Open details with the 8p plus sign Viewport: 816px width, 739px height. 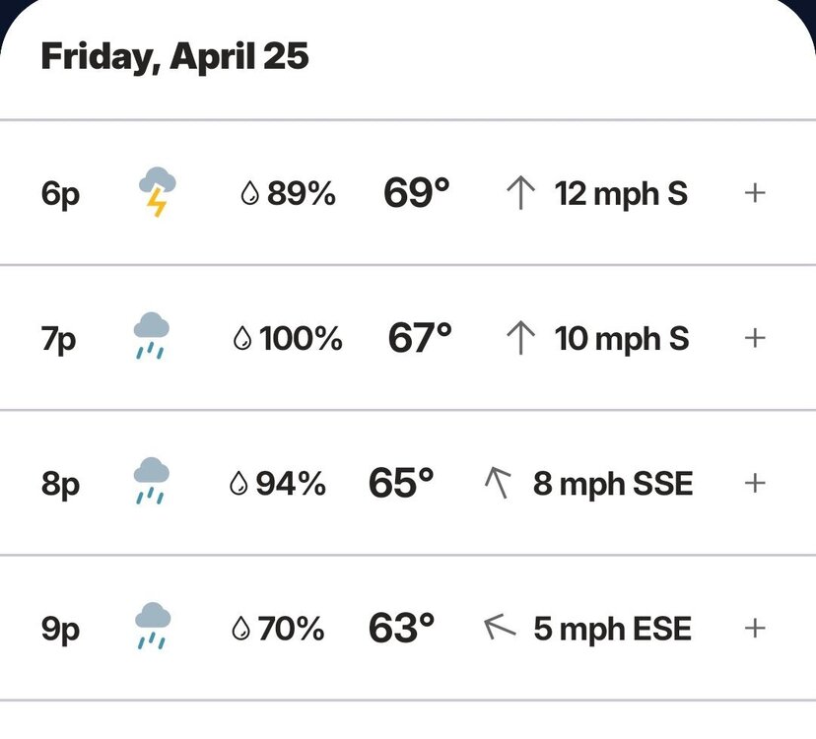[755, 483]
